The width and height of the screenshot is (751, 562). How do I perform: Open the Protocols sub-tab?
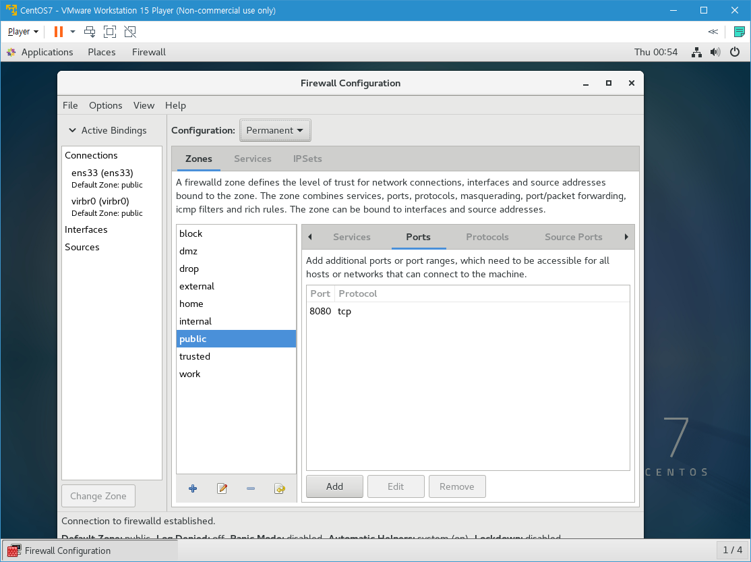[x=487, y=237]
